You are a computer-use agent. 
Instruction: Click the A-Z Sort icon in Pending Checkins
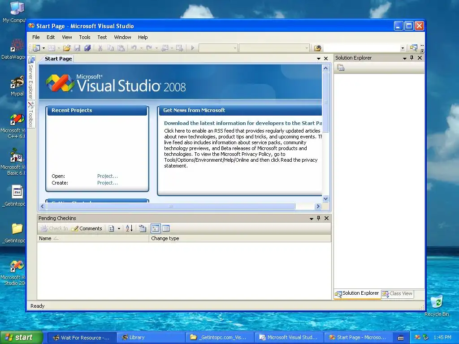pos(129,228)
